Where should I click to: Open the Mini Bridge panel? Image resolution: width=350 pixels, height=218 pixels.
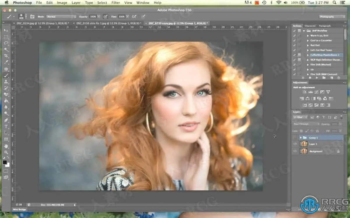19,209
